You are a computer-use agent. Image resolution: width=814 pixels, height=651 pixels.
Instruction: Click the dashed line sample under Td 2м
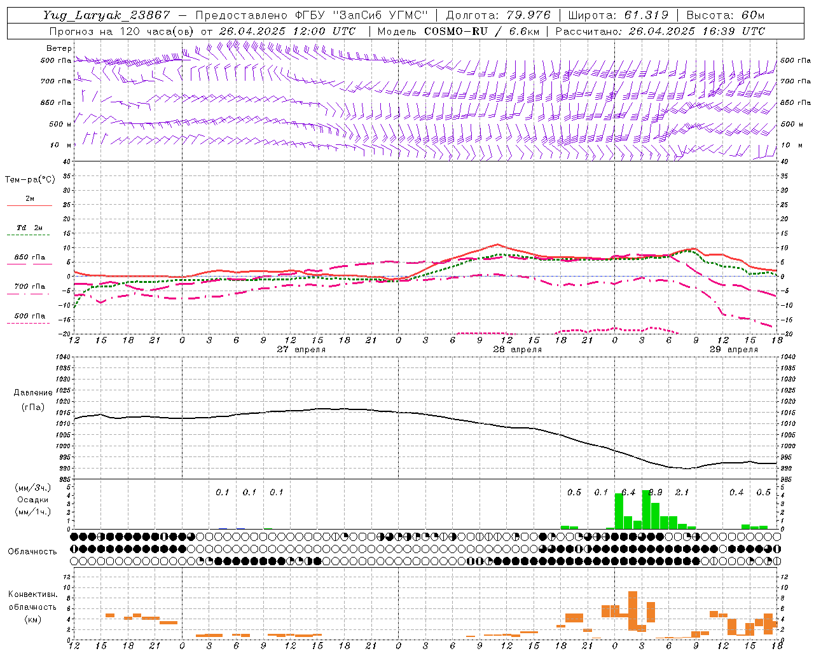[x=28, y=235]
